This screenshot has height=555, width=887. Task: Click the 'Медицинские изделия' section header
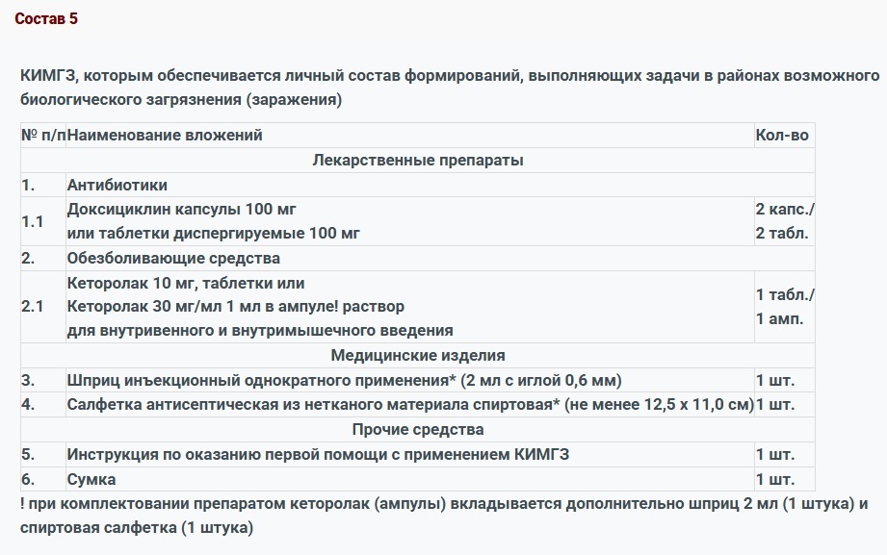coord(417,355)
